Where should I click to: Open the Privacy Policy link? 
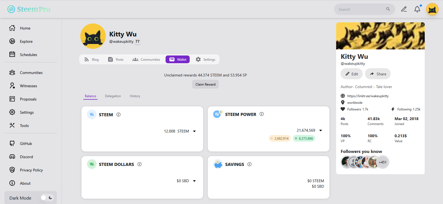coord(31,170)
